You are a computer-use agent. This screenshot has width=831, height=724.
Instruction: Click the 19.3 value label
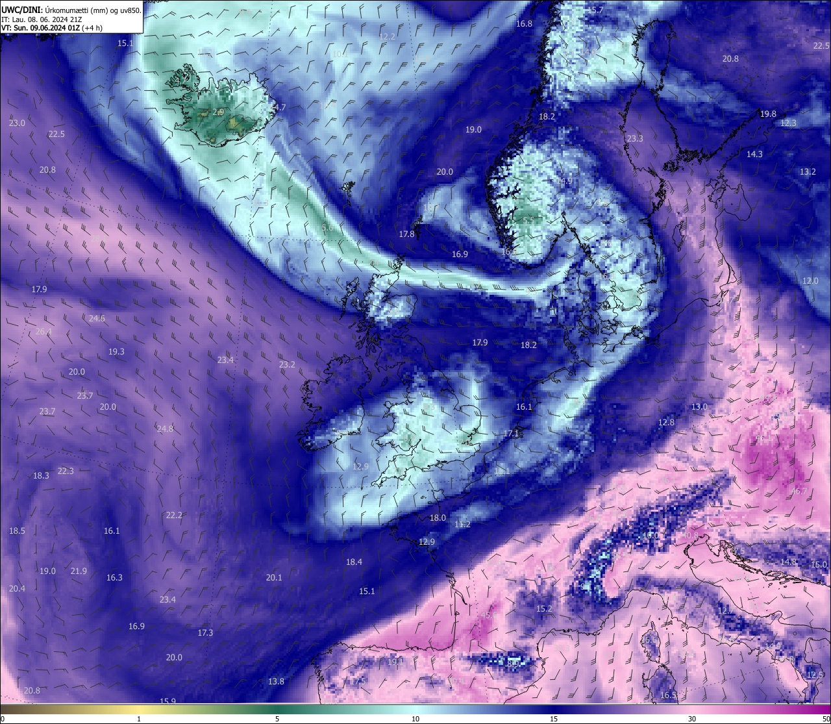point(116,351)
